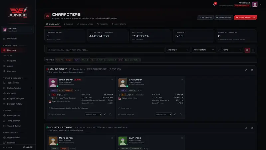Click the rocket icon on Oren Brandt card
The image size is (266, 150).
tap(105, 114)
